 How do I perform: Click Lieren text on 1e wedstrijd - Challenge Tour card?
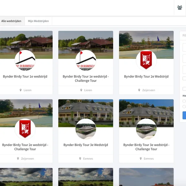(x=88, y=90)
